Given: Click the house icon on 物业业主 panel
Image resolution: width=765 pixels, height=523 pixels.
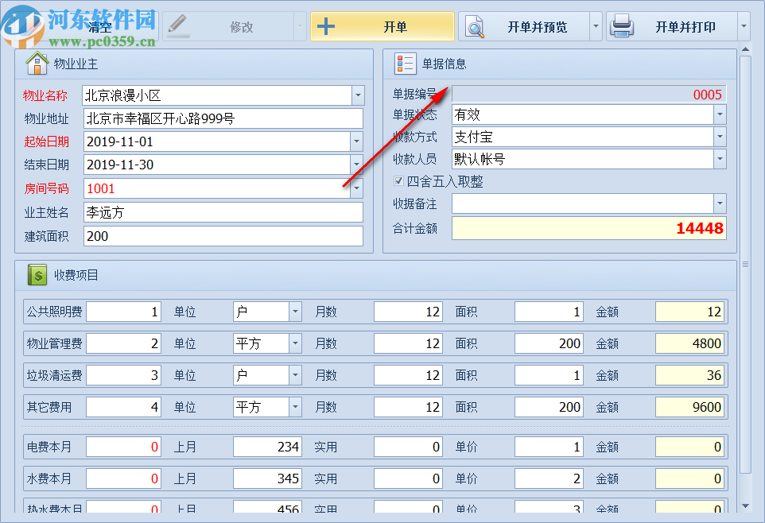Looking at the screenshot, I should click(x=37, y=63).
